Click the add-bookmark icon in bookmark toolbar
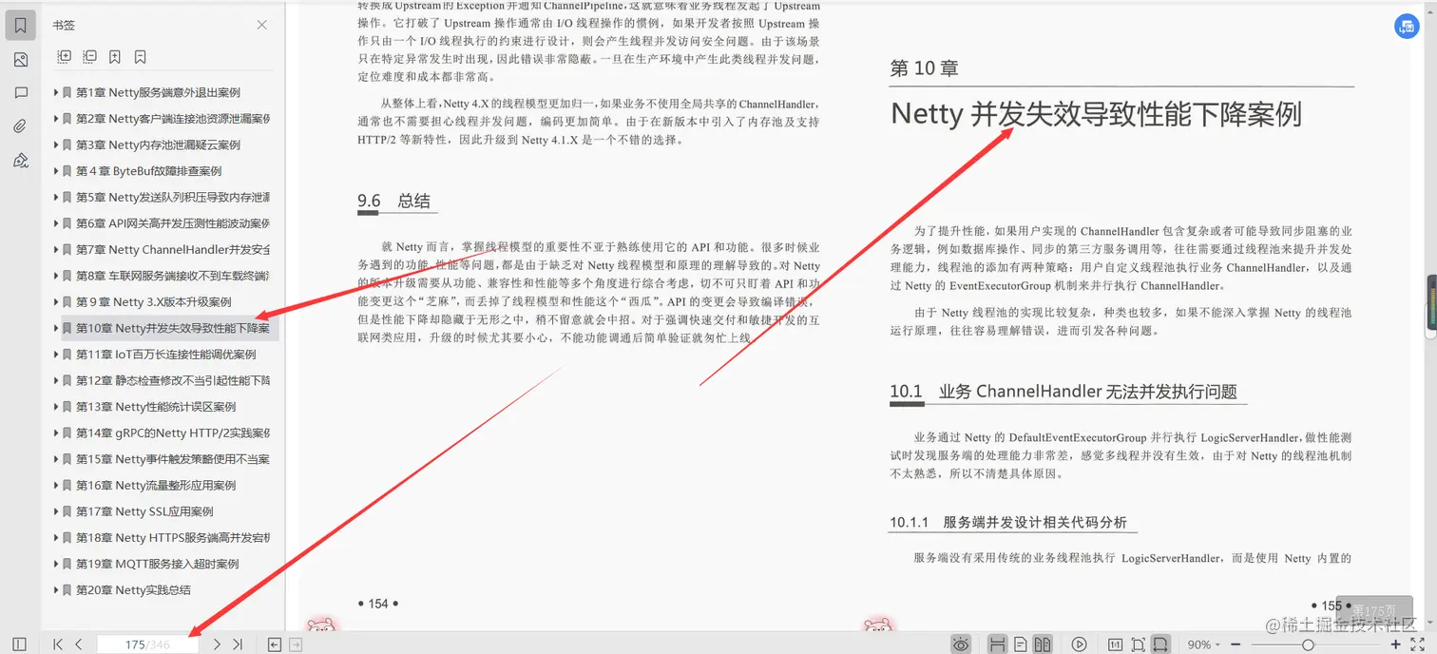 pyautogui.click(x=115, y=57)
